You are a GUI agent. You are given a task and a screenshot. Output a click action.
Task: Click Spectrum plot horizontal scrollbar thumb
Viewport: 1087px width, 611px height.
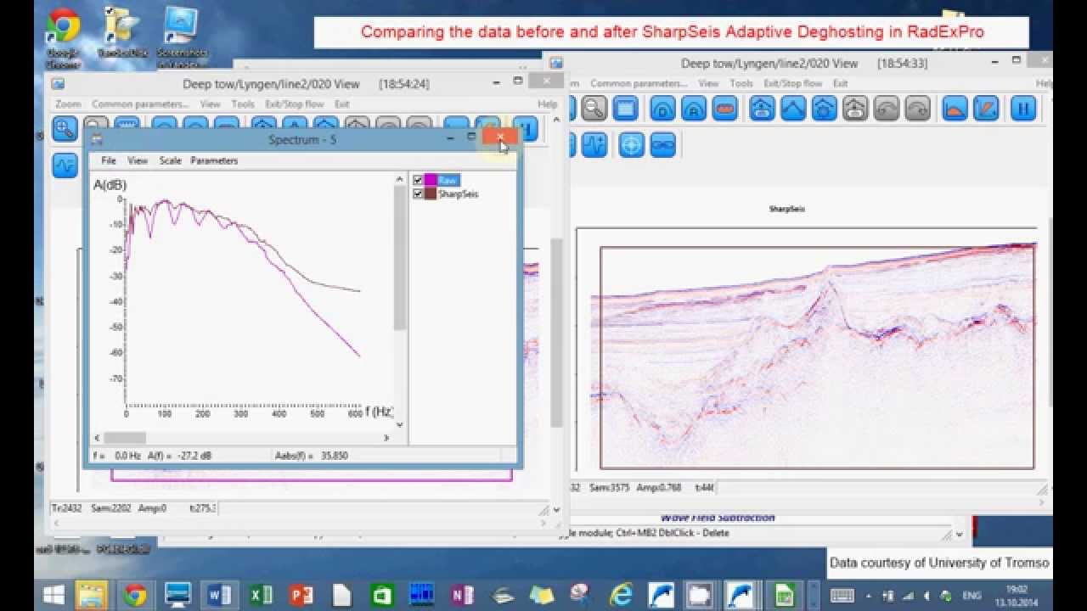[125, 438]
